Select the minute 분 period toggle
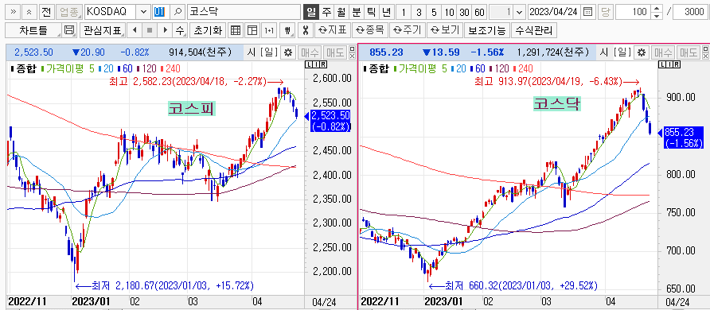The image size is (710, 310). pos(356,12)
